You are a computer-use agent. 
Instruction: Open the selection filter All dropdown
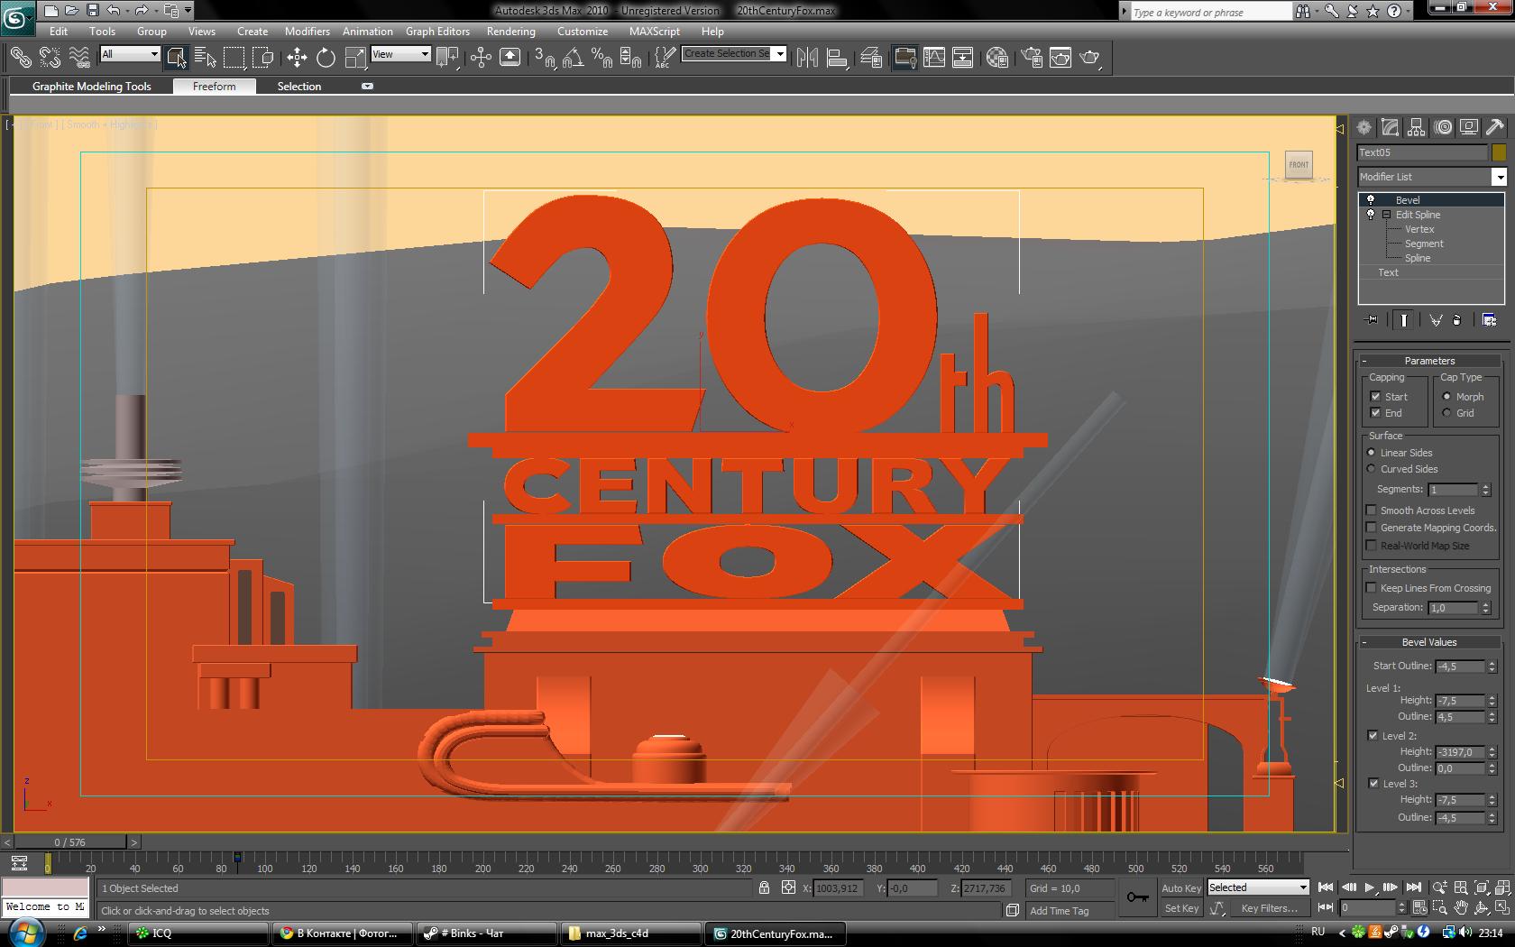[x=154, y=54]
